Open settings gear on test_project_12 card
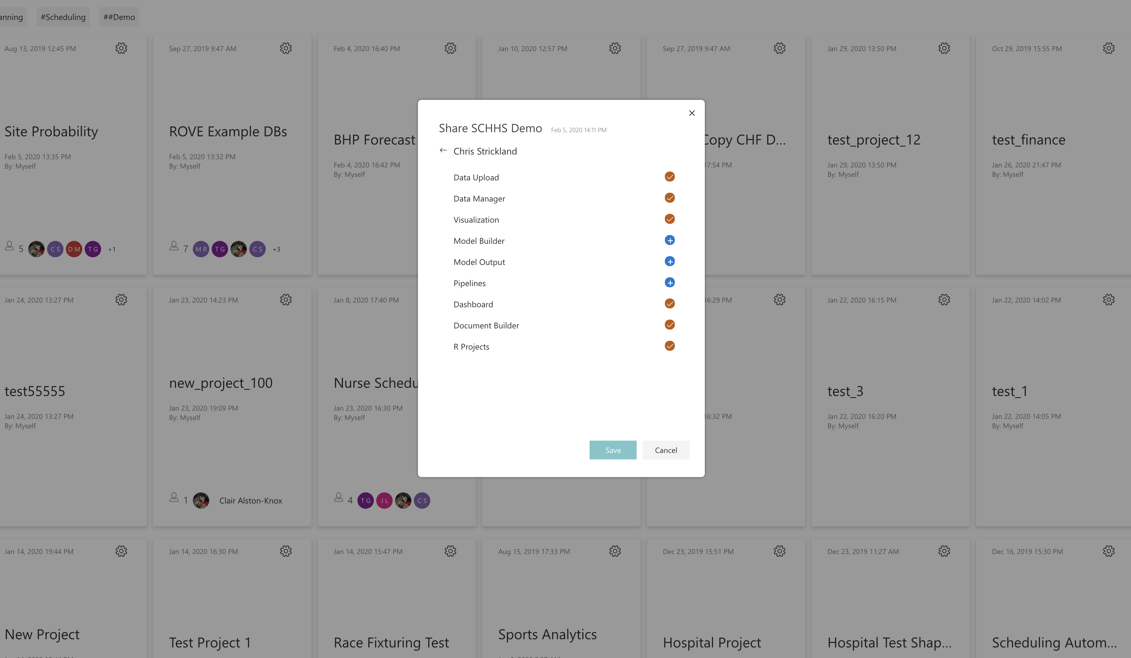This screenshot has width=1131, height=658. [x=944, y=48]
